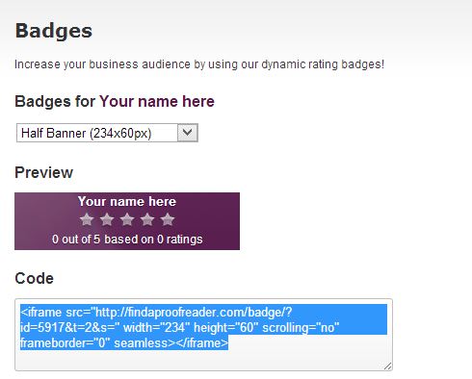This screenshot has width=472, height=379.
Task: Click the 'Preview' section heading
Action: click(44, 172)
